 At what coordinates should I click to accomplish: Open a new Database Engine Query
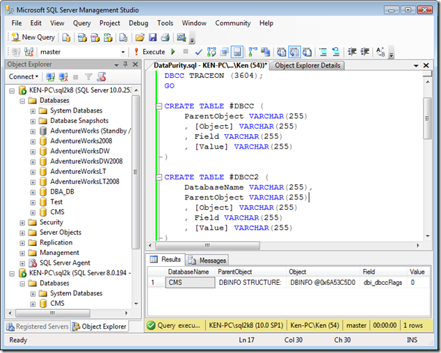tap(66, 37)
